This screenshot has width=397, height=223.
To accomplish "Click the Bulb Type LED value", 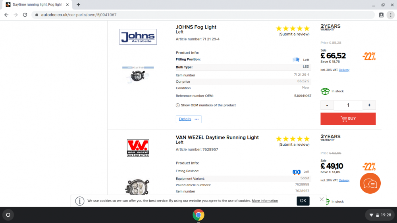I will point(306,67).
